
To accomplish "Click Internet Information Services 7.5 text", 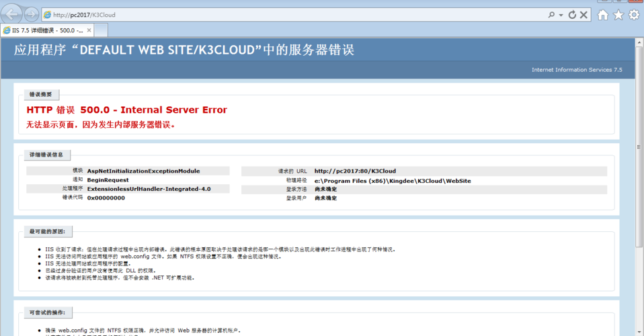I will (577, 70).
